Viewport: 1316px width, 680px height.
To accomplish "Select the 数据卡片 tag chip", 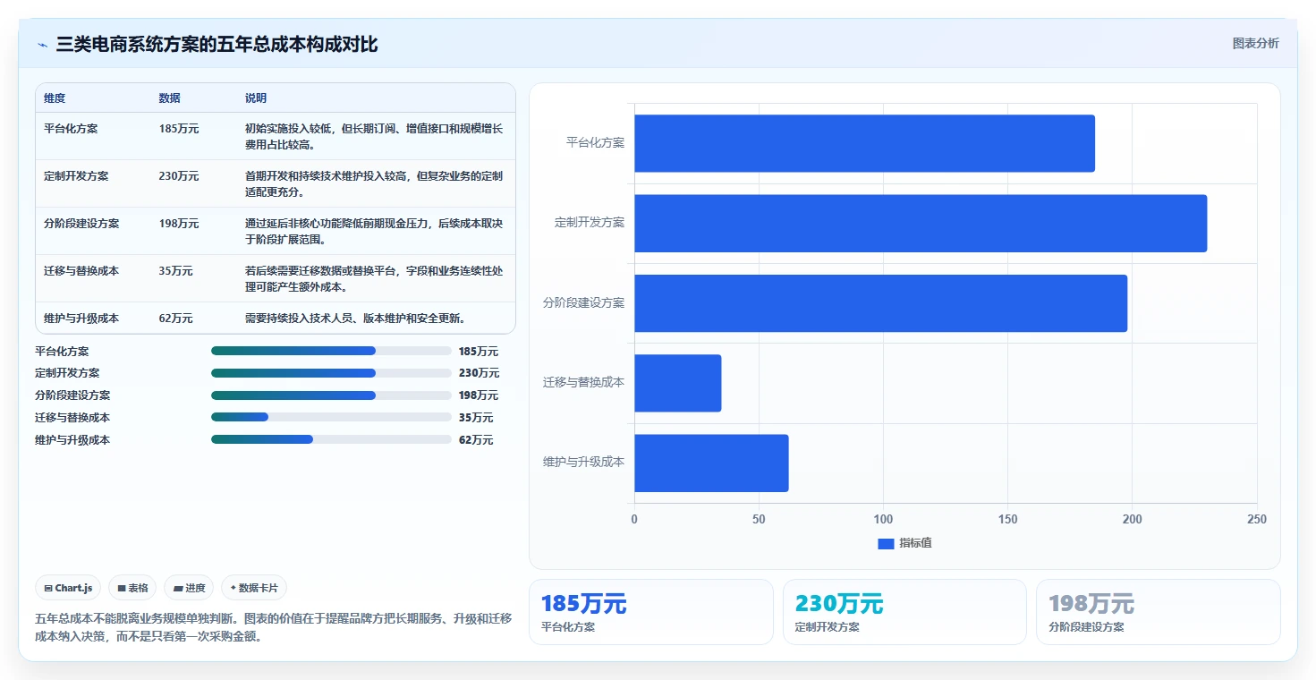I will click(x=254, y=588).
